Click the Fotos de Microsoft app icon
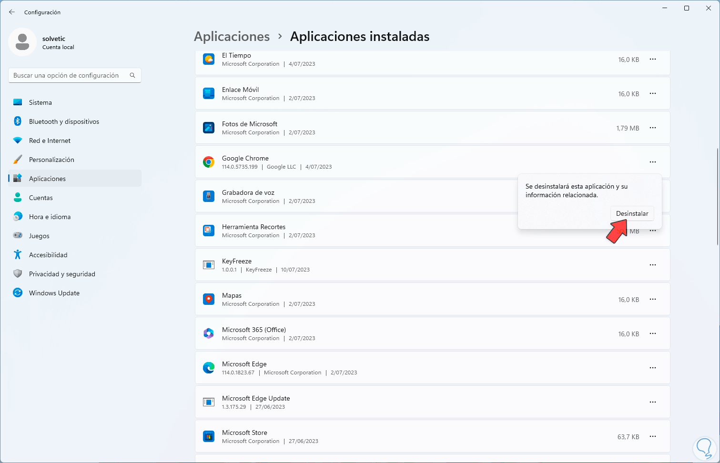This screenshot has width=720, height=463. click(209, 128)
